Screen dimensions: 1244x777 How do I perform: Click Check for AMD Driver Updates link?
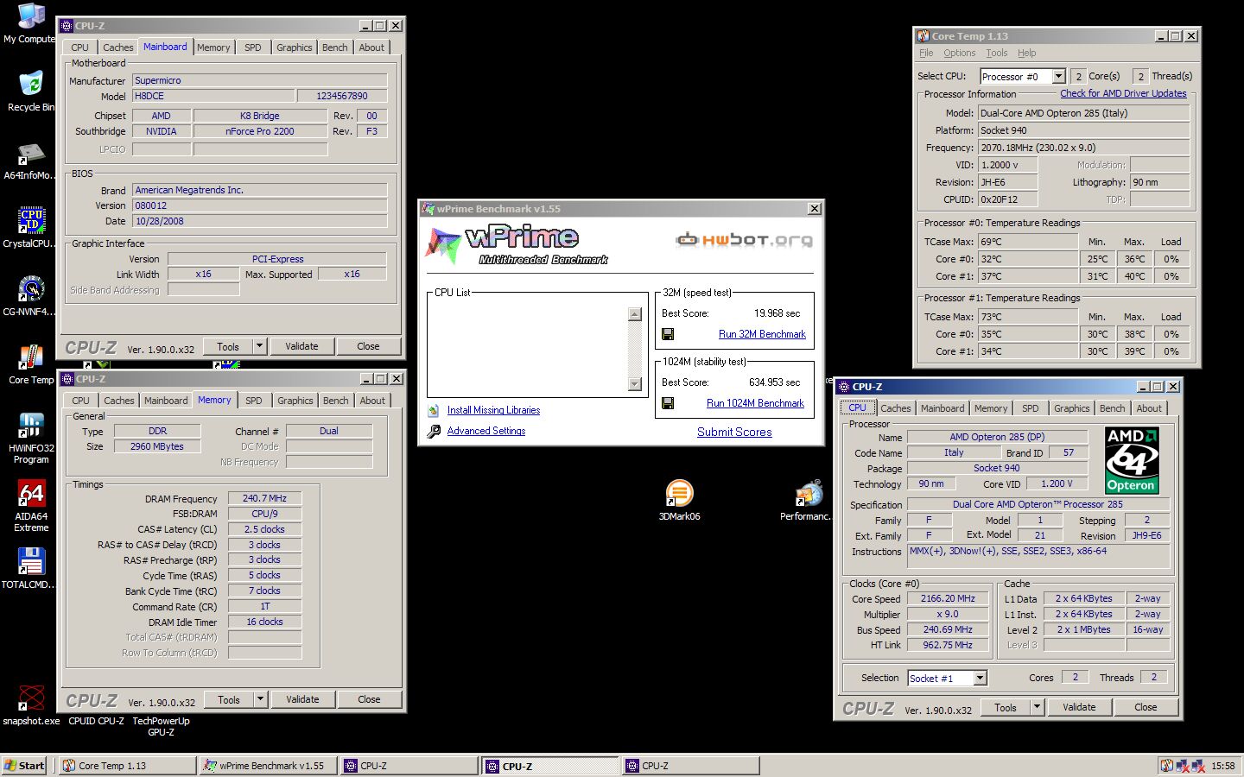(x=1123, y=93)
